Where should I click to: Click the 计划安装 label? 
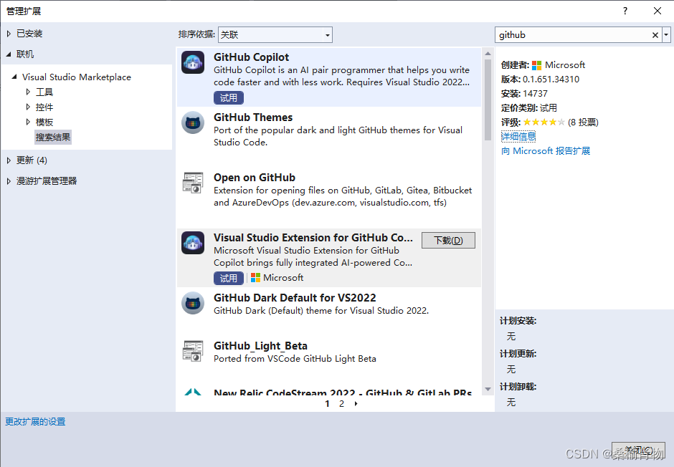[x=518, y=321]
